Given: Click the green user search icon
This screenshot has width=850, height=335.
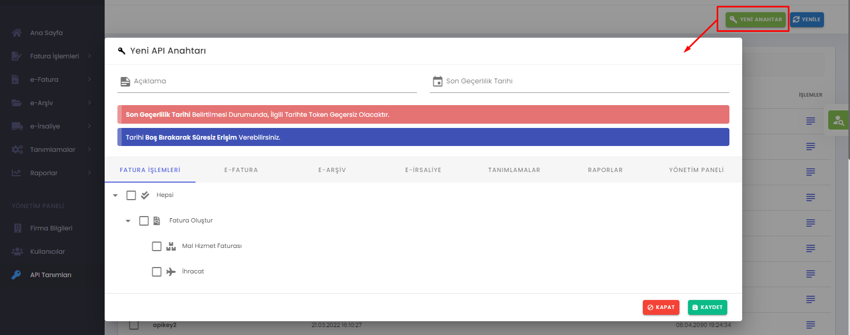Looking at the screenshot, I should 838,121.
